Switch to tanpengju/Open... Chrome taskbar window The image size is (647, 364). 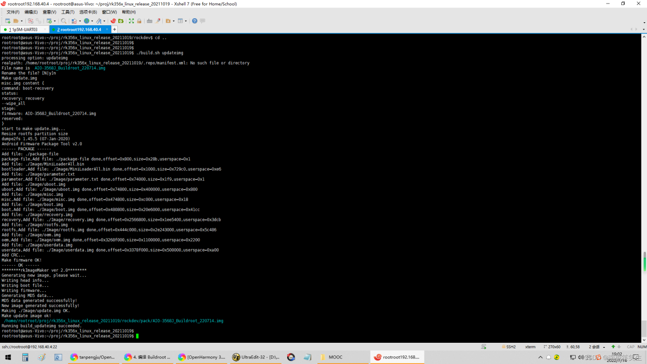tap(93, 357)
